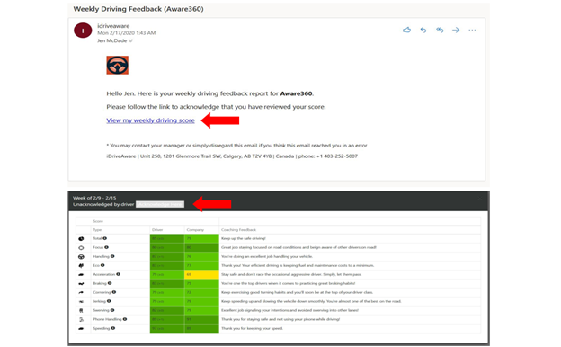Click the Swerving row icon
Viewport: 561px width, 347px height.
(x=81, y=310)
